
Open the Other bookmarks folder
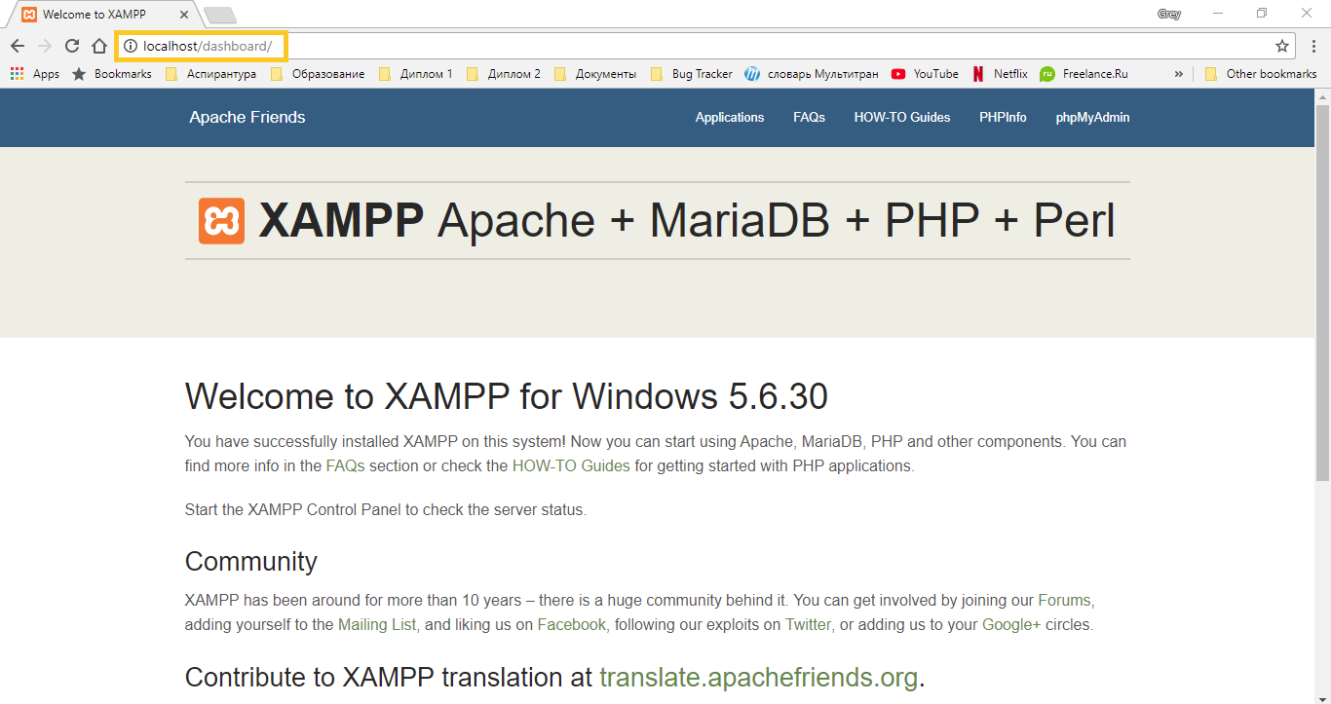click(1261, 74)
